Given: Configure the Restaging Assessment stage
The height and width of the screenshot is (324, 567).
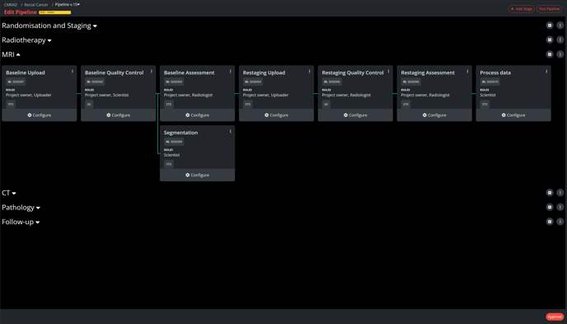Looking at the screenshot, I should coord(434,115).
